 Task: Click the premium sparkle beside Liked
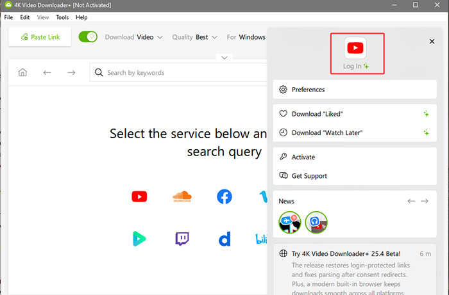click(426, 114)
